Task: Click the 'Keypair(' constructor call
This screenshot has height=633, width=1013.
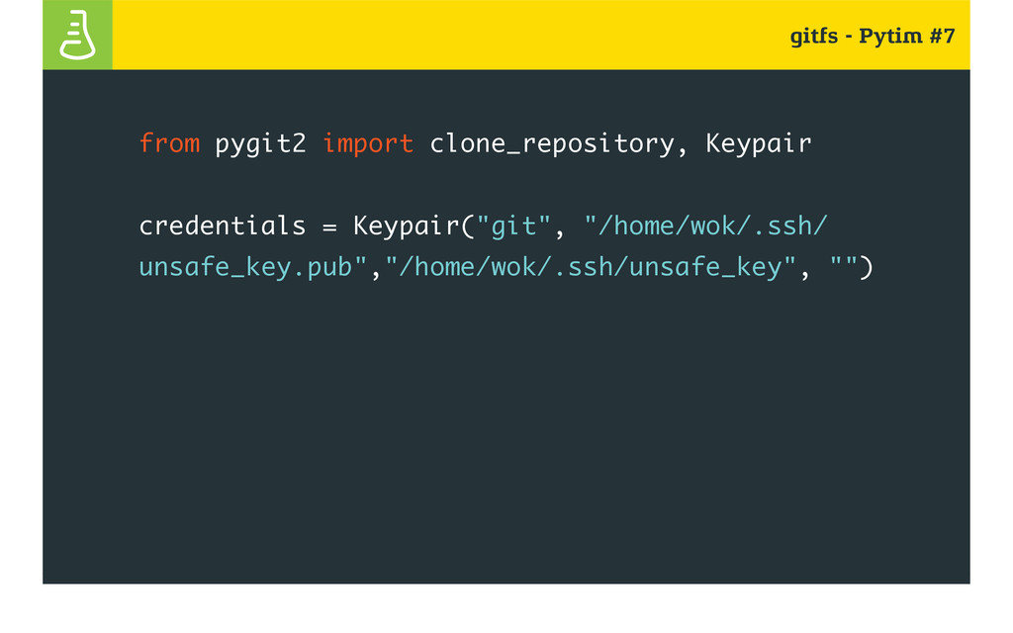Action: click(414, 226)
